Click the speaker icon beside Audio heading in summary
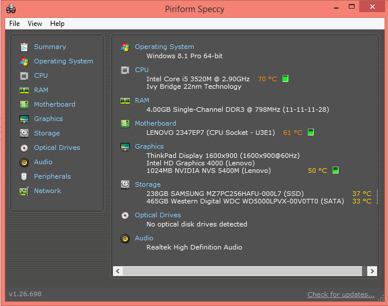 125,239
